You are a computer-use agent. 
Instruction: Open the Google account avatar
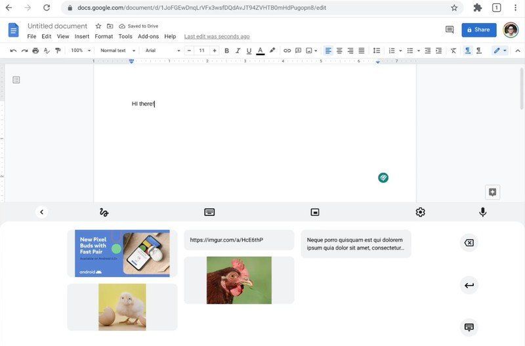tap(511, 30)
